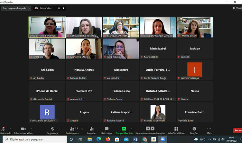Open Salas Simultâneas breakout rooms
This screenshot has height=143, width=242.
[176, 130]
